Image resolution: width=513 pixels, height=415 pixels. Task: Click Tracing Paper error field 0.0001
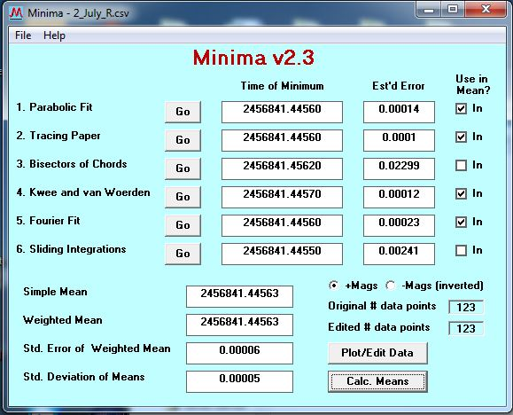tap(399, 140)
